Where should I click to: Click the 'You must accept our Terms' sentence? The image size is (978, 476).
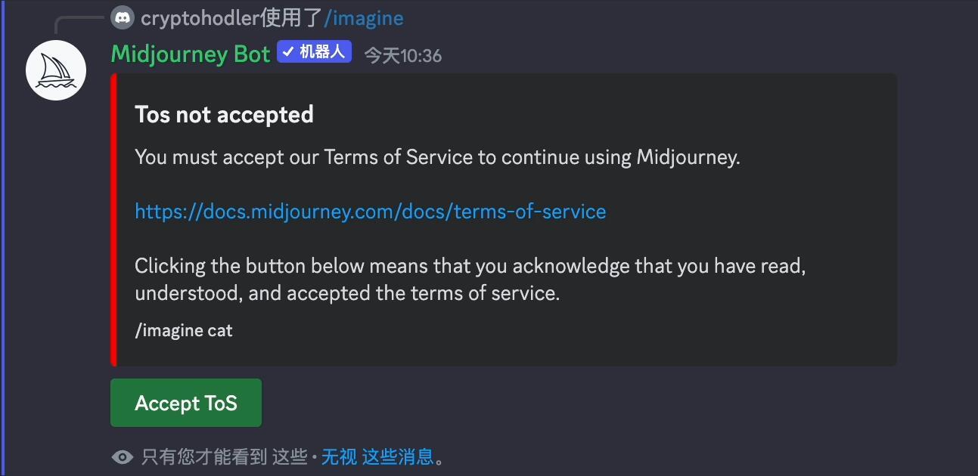tap(437, 157)
